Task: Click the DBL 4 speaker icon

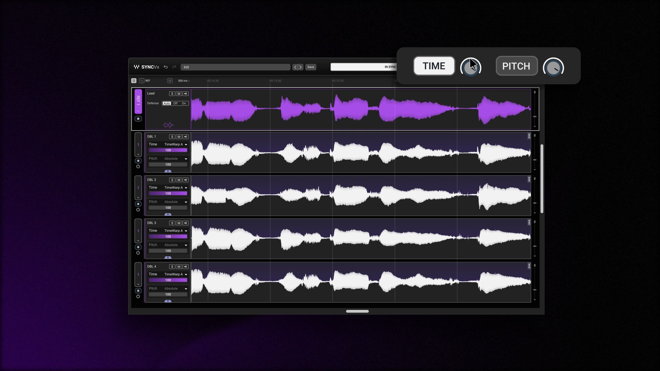Action: coord(186,267)
